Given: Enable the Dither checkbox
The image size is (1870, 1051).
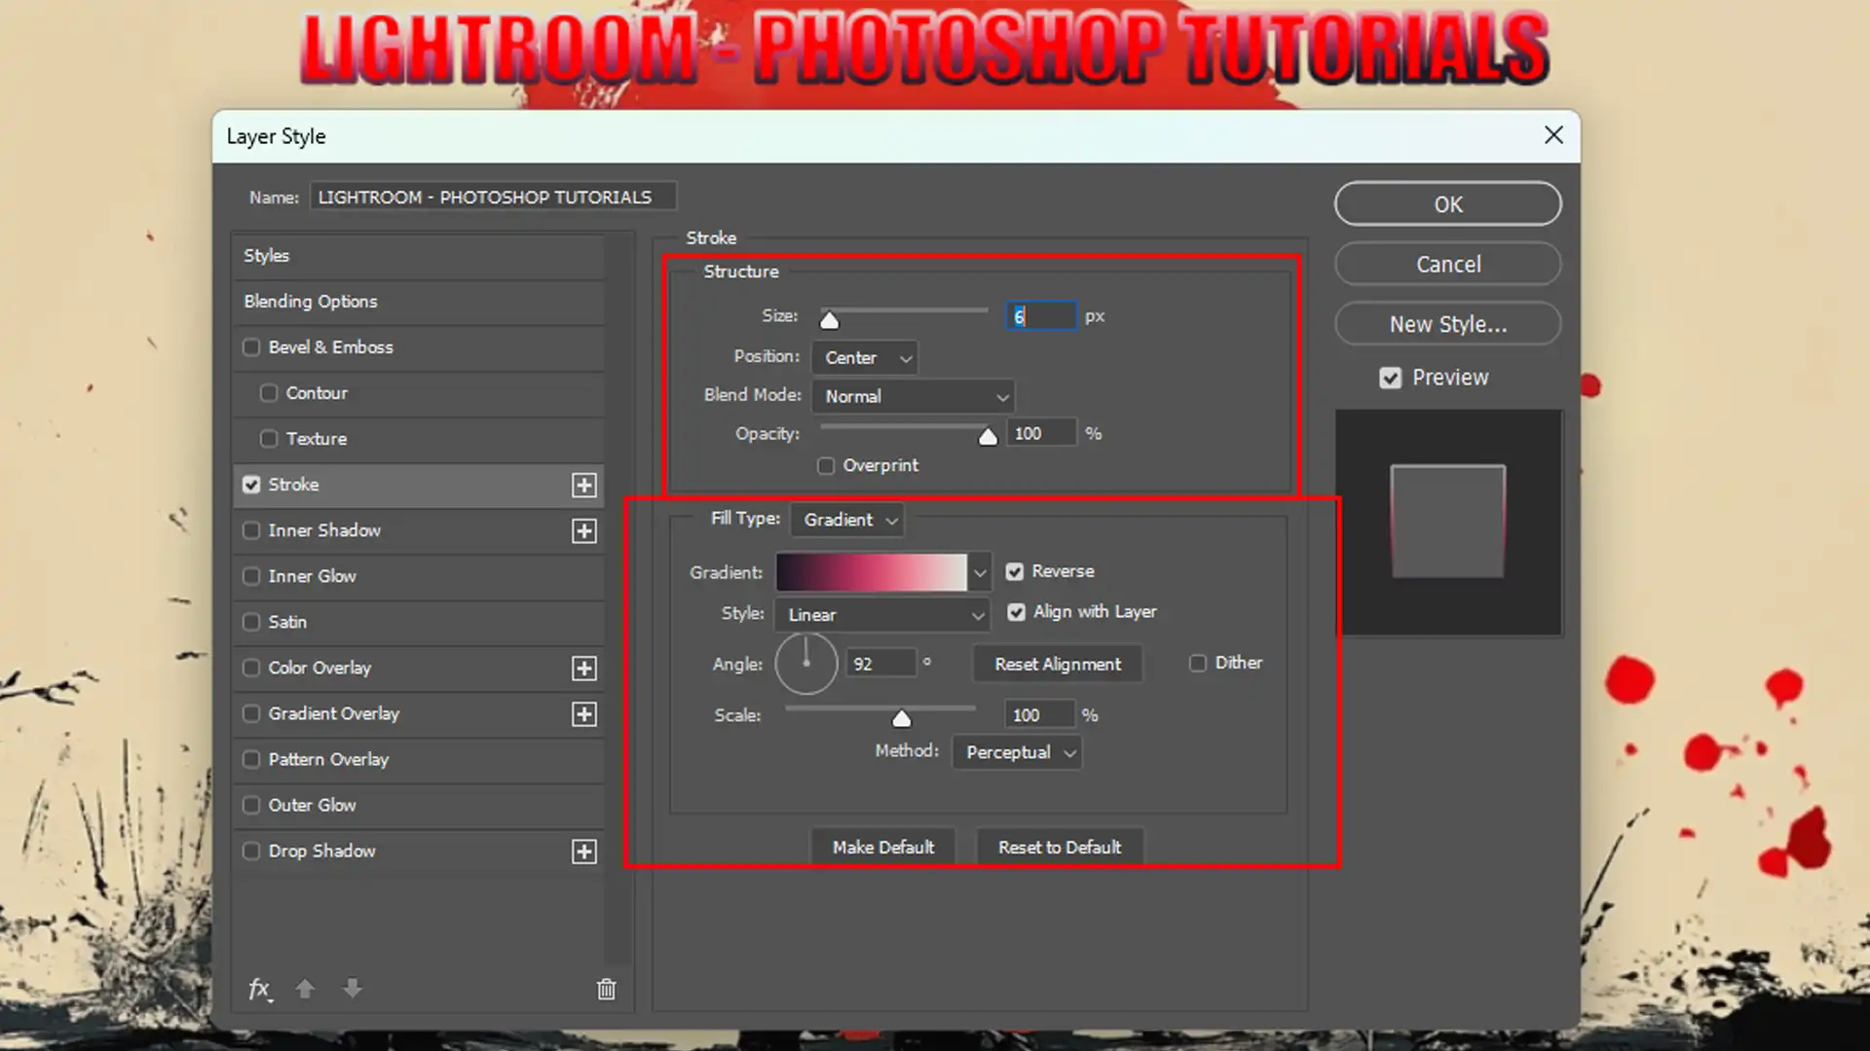Looking at the screenshot, I should (x=1197, y=663).
